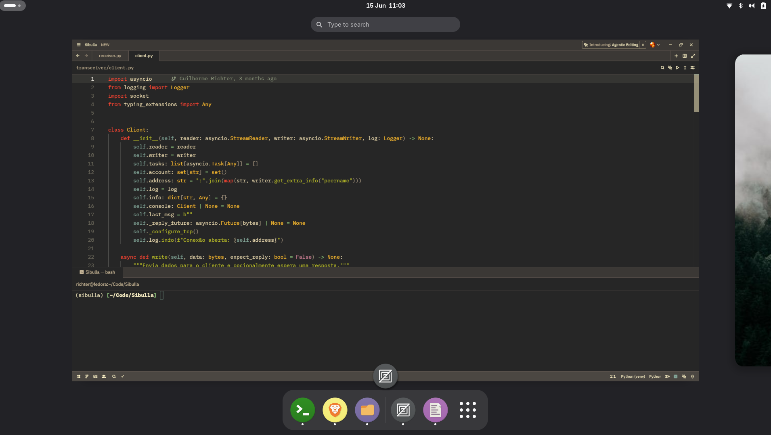771x435 pixels.
Task: Click the 'self._configure_tcp()' code line
Action: click(166, 232)
